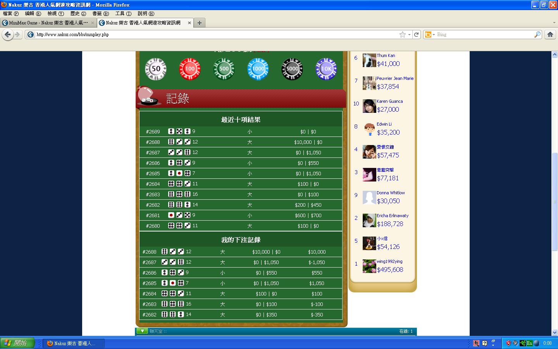
Task: Reload the page with refresh icon
Action: pyautogui.click(x=416, y=35)
